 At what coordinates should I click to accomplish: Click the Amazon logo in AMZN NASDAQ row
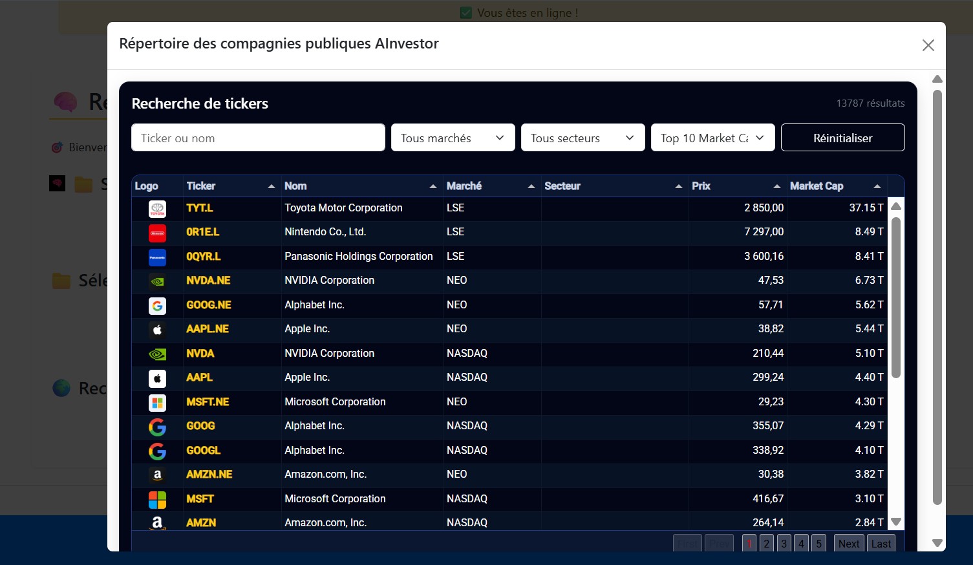(x=157, y=522)
